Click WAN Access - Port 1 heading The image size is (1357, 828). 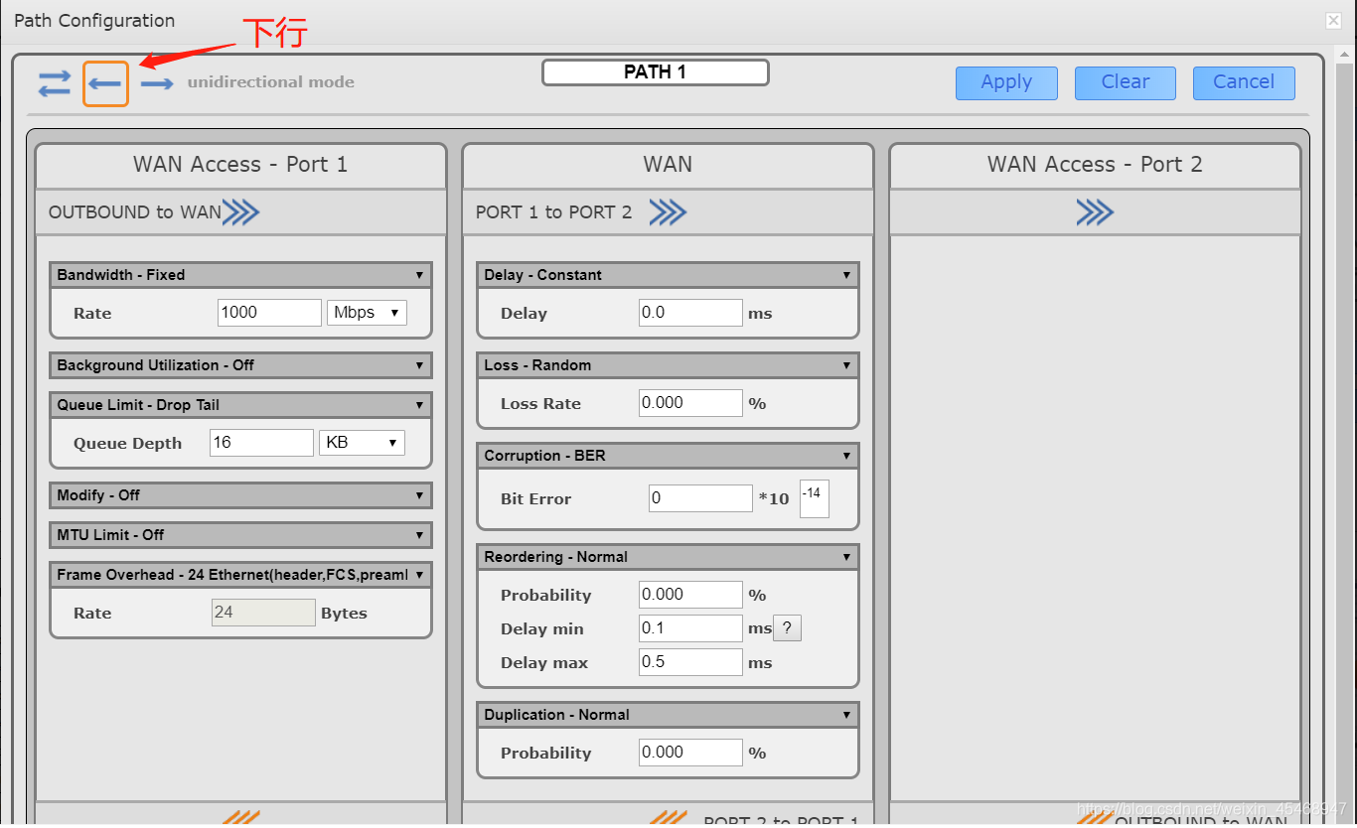(x=240, y=165)
